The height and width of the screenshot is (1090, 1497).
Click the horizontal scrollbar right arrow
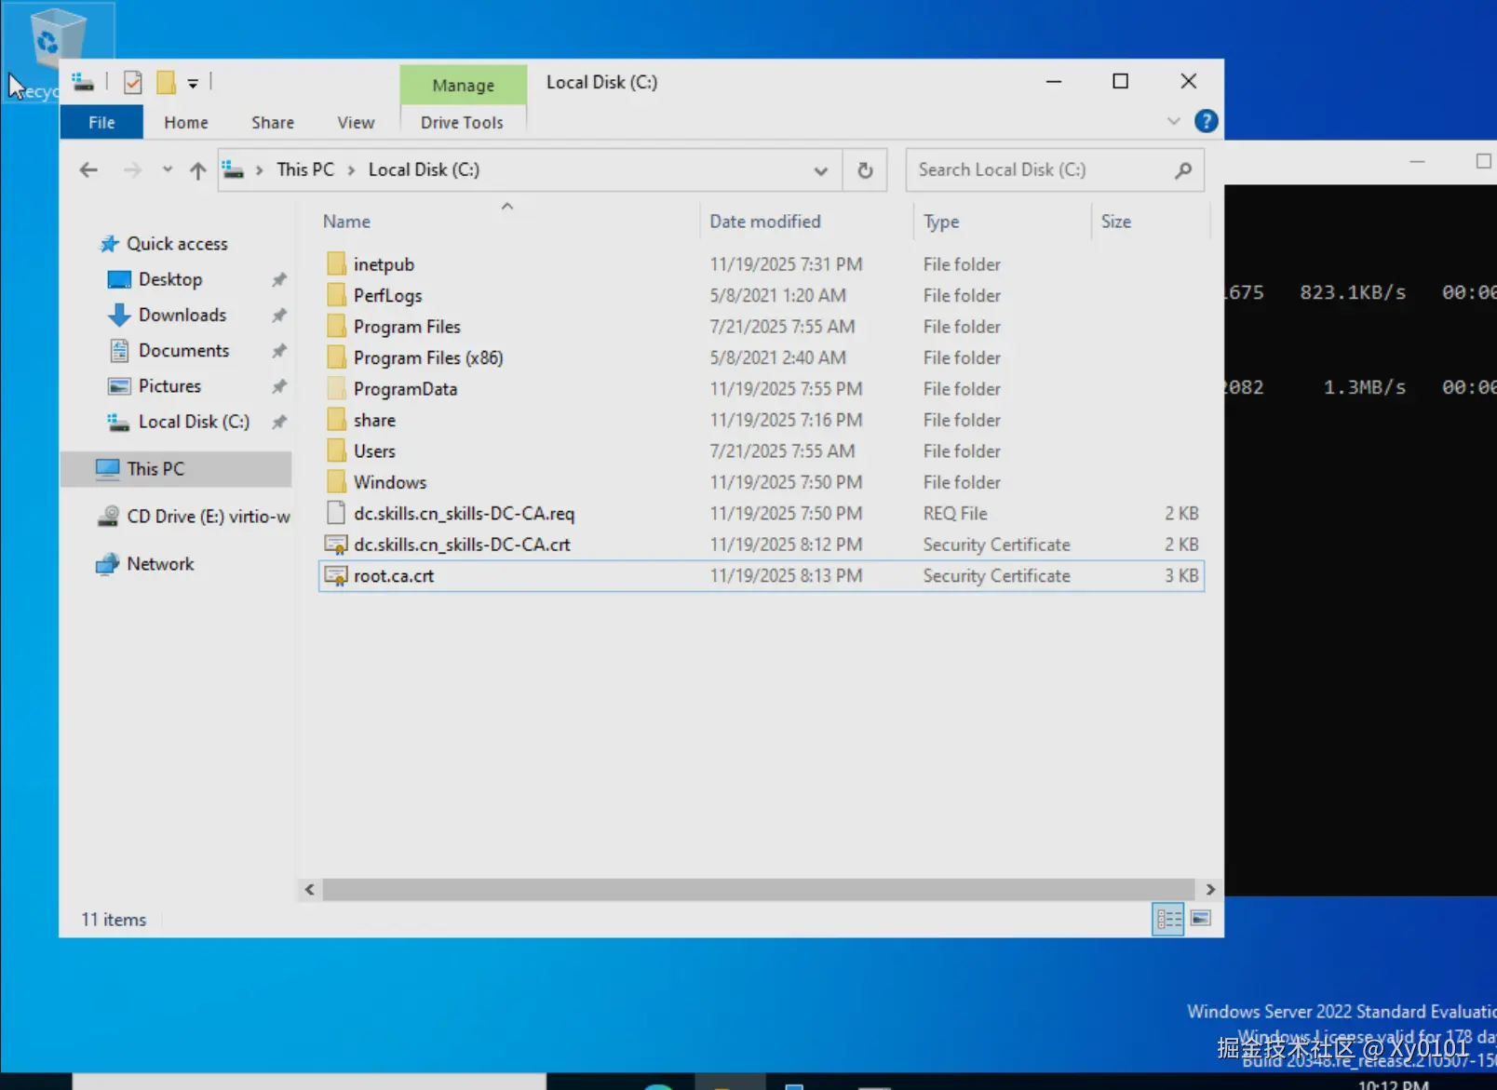pos(1210,890)
